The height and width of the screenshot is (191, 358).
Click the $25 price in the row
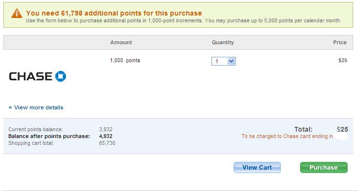[343, 60]
